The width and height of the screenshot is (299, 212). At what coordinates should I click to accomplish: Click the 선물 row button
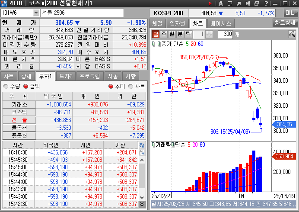[19, 120]
